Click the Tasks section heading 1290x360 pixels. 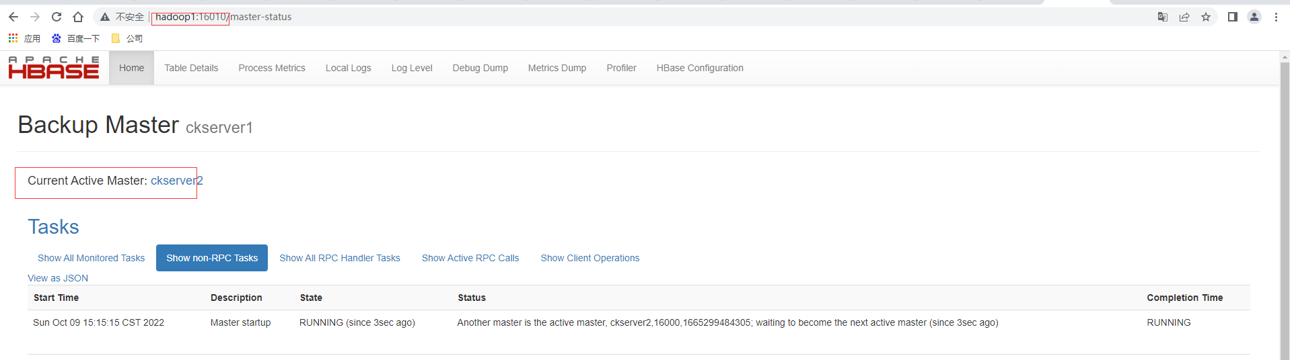coord(53,227)
